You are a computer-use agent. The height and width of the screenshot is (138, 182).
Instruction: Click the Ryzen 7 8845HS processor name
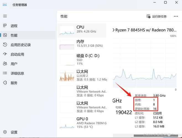coord(145,30)
